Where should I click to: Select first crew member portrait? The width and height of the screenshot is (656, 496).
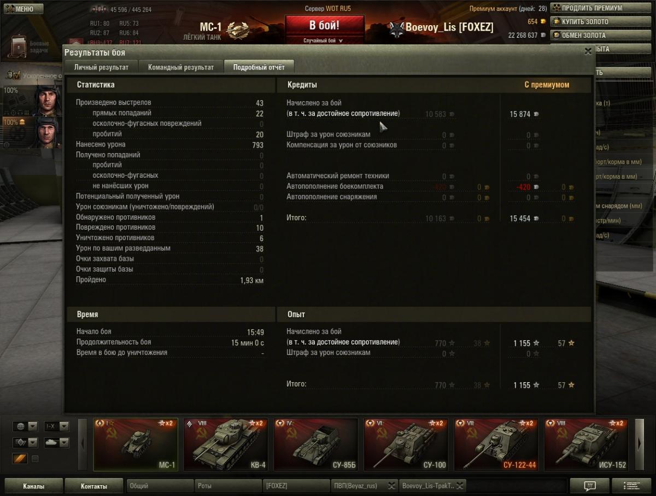pyautogui.click(x=48, y=100)
